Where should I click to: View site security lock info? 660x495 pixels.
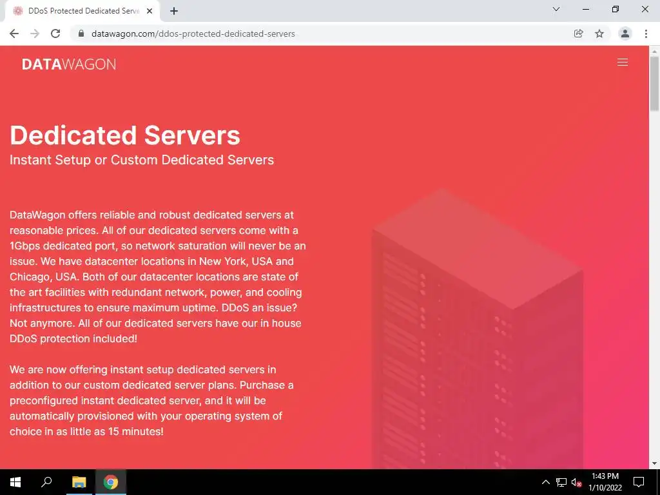pyautogui.click(x=81, y=34)
